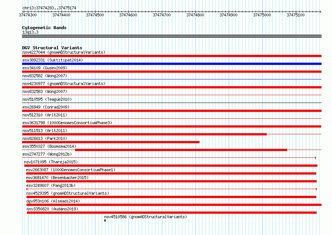Click ruler position 37474400
Image resolution: width=332 pixels, height=235 pixels.
(61, 15)
